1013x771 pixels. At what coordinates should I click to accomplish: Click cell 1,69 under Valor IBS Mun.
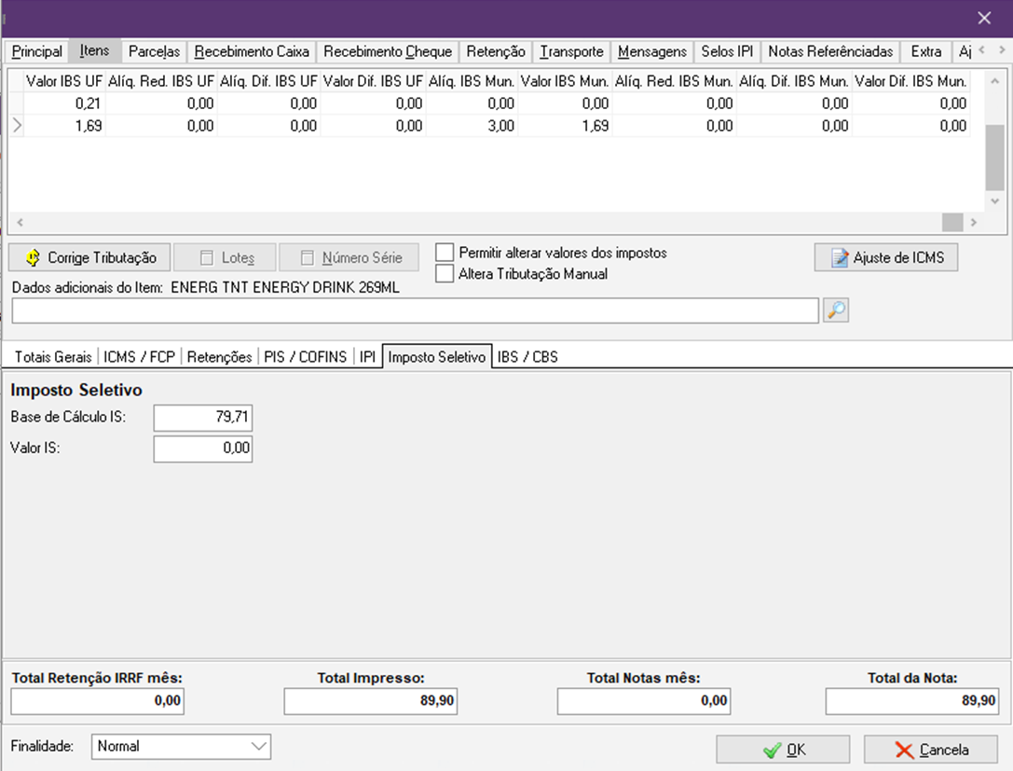point(565,125)
